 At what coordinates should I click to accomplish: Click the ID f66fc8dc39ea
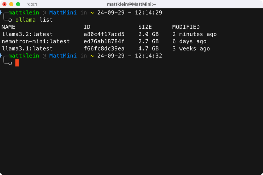pos(104,49)
